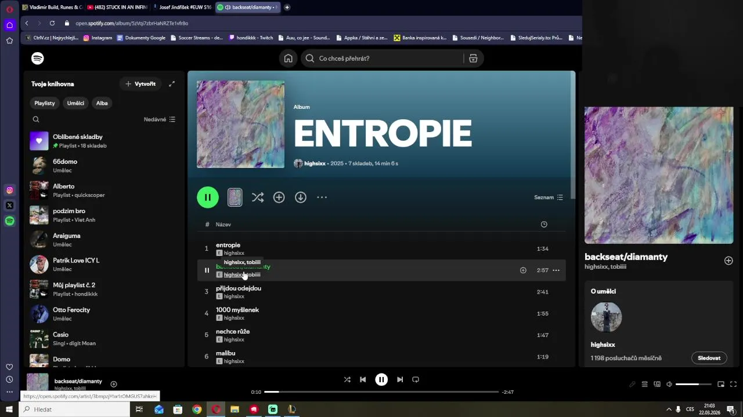
Task: Open the Seznam view dropdown
Action: [x=549, y=197]
